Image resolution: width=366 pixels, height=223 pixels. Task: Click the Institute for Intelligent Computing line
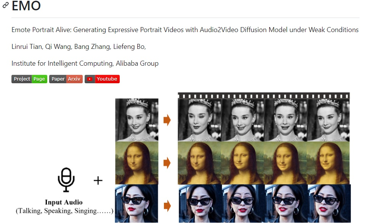(85, 63)
